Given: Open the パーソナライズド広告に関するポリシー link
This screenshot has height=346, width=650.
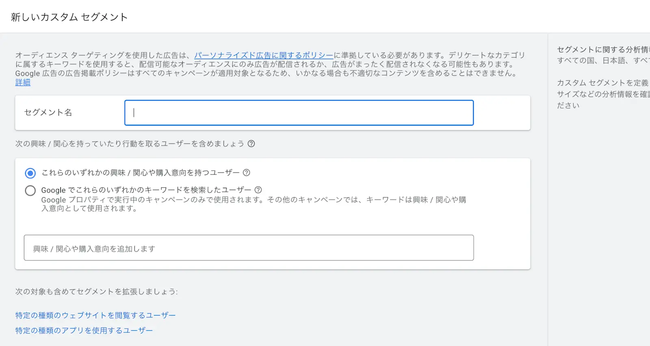Looking at the screenshot, I should pos(263,55).
